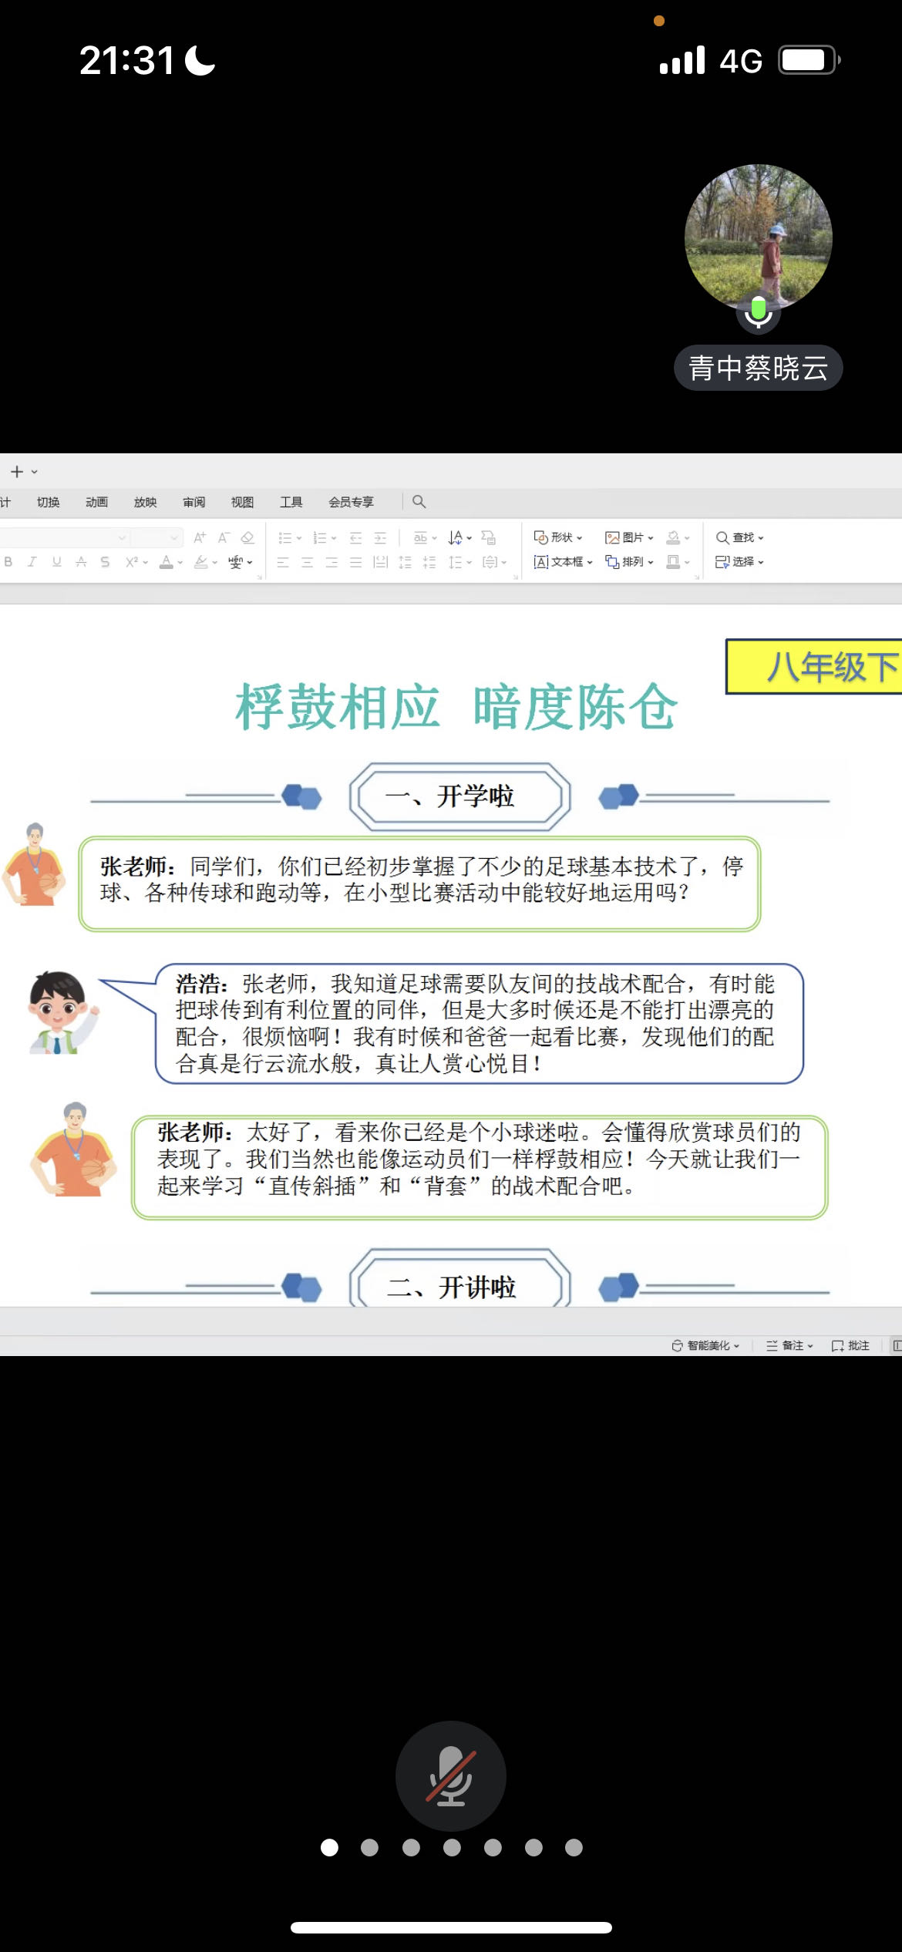Open the 图片 picture dropdown
This screenshot has width=902, height=1952.
(629, 537)
